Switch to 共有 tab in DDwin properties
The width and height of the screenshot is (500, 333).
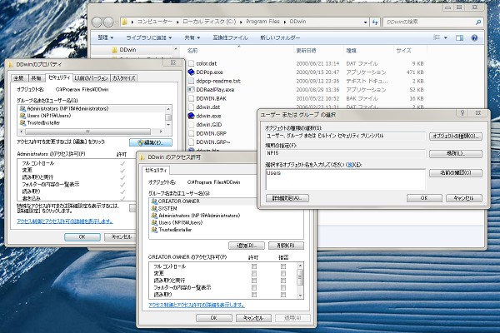[x=37, y=77]
